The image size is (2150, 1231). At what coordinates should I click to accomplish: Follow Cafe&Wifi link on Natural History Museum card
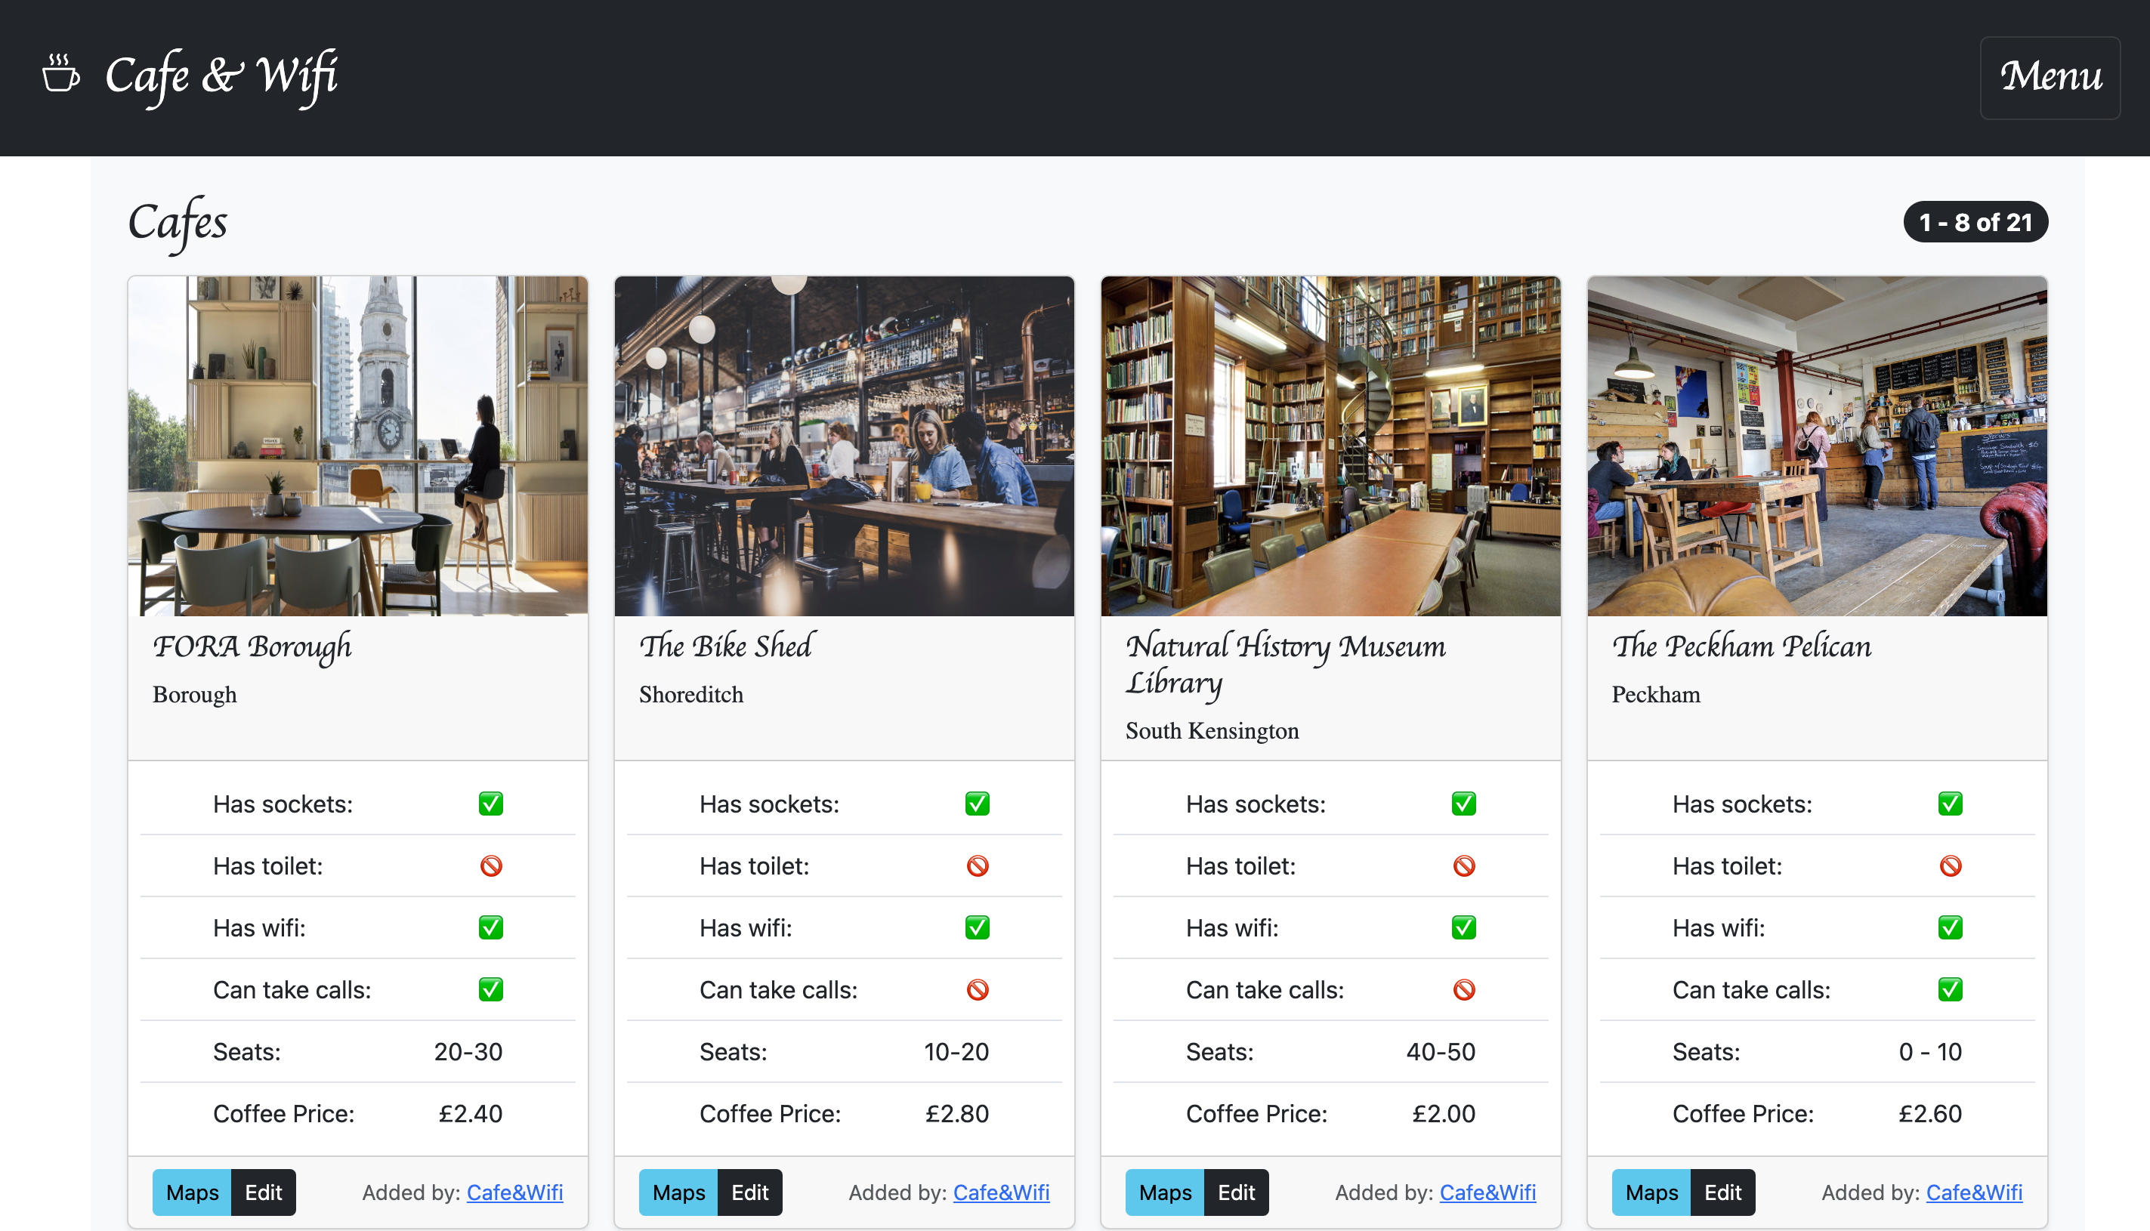[x=1488, y=1192]
